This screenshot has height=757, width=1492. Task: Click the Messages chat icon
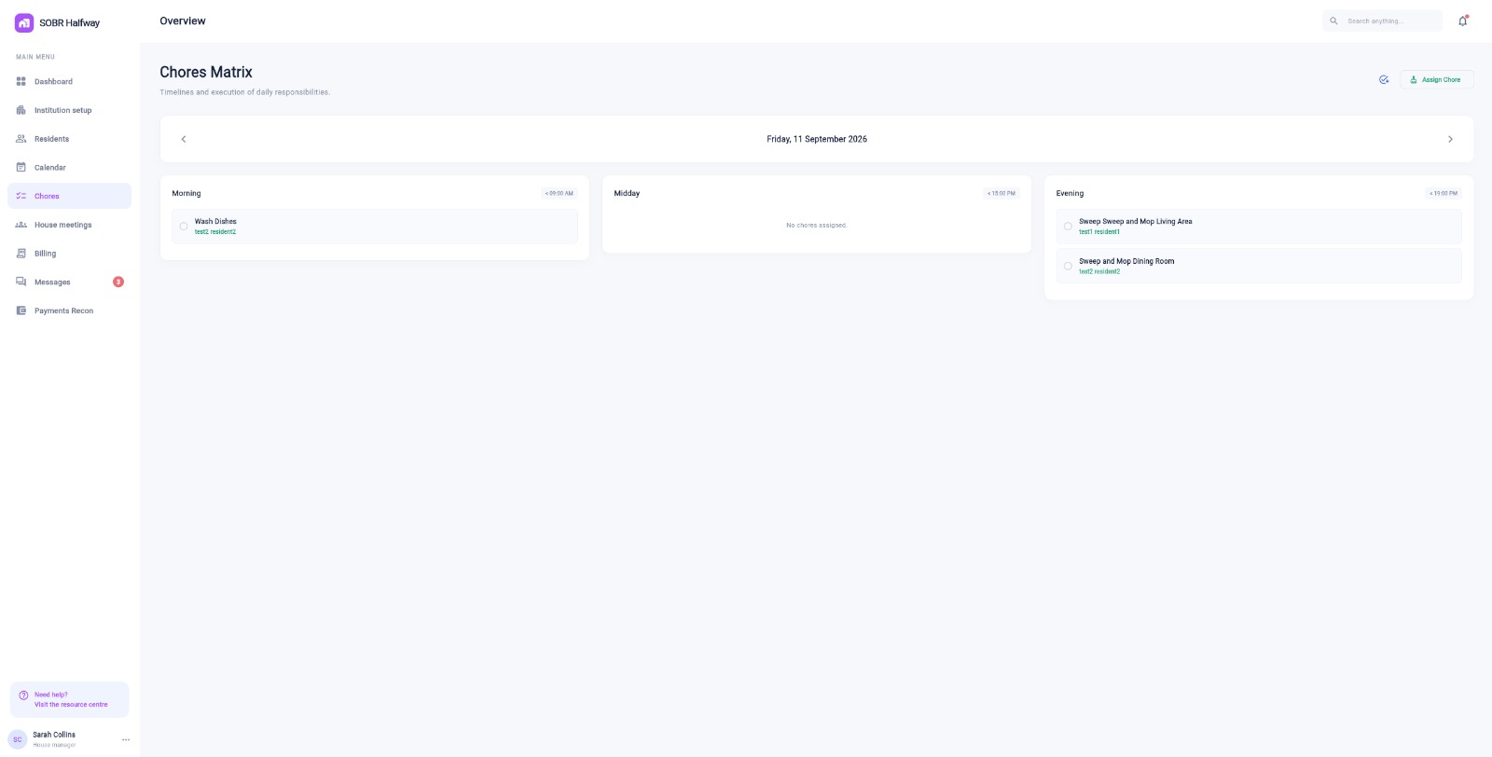coord(21,282)
